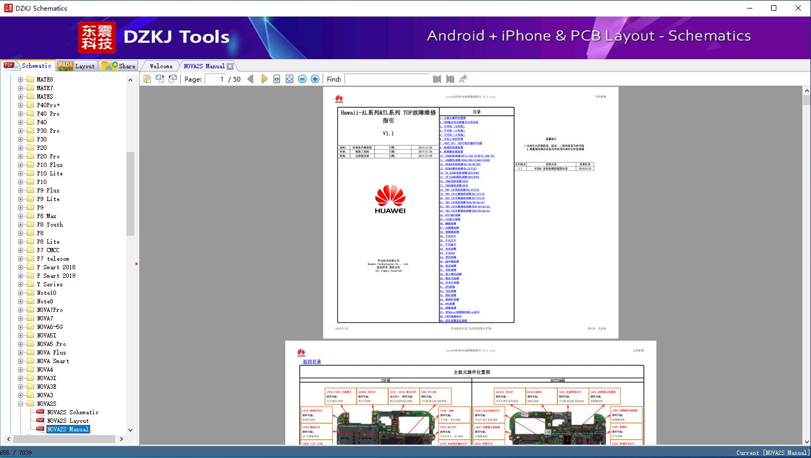Select the P8 Max folder
The width and height of the screenshot is (811, 458).
46,216
